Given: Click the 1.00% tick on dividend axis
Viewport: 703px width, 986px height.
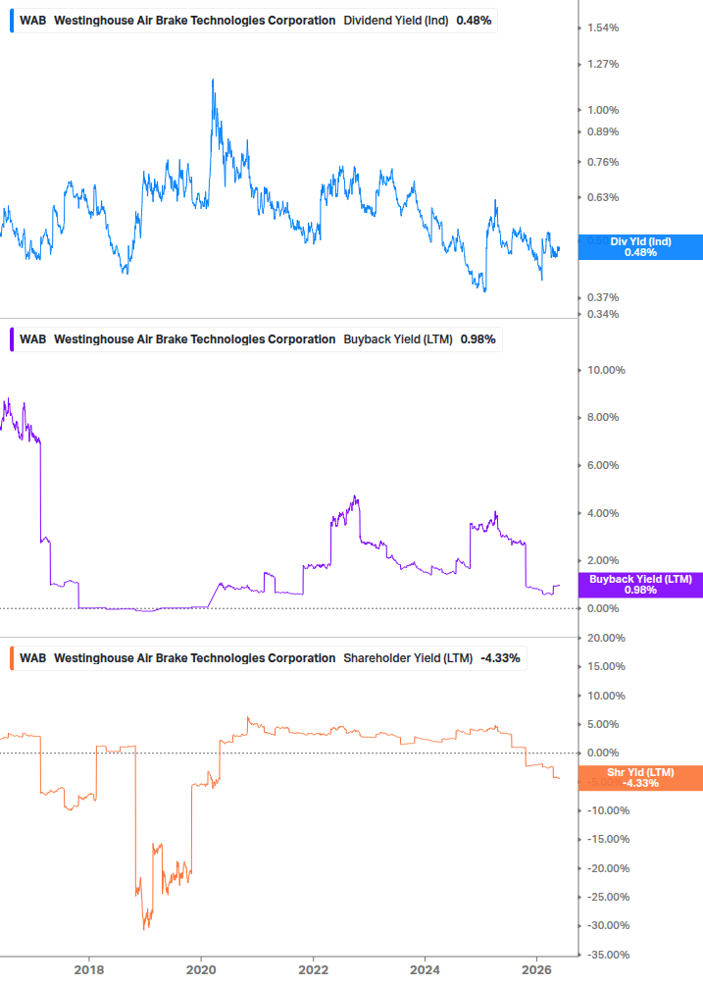Looking at the screenshot, I should point(603,110).
